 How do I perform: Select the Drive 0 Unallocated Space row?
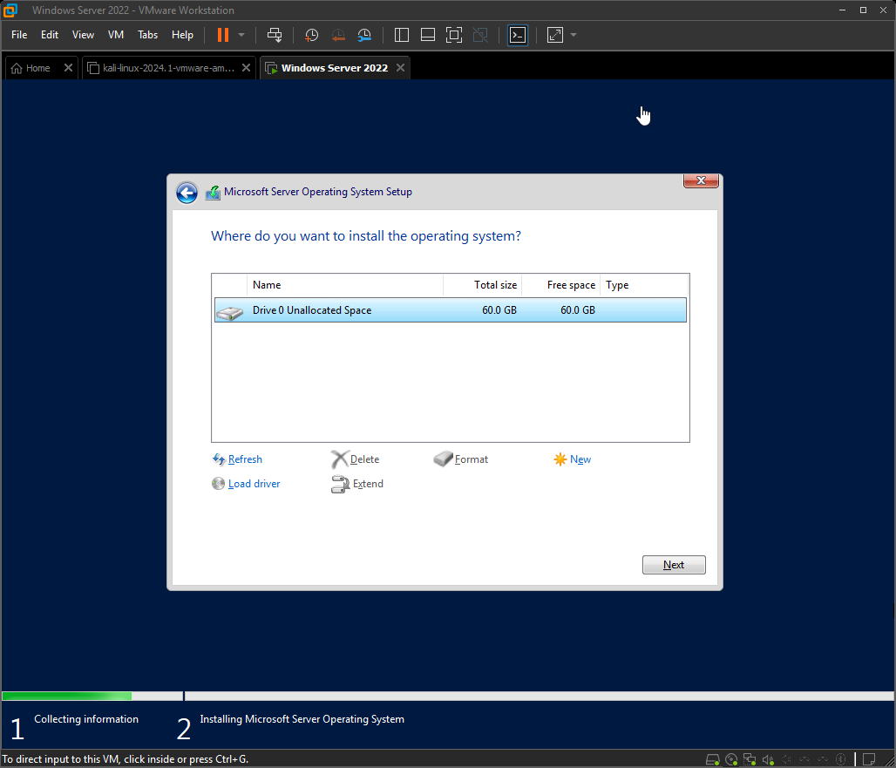(x=451, y=310)
